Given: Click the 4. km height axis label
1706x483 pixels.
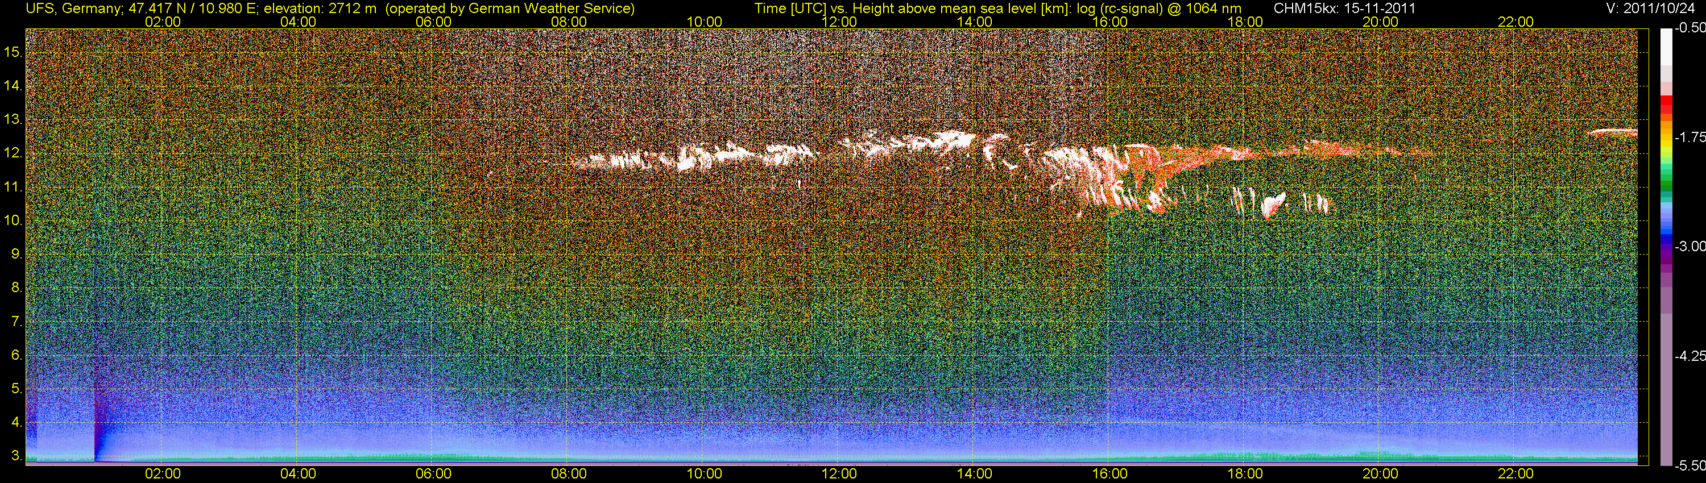Looking at the screenshot, I should (16, 423).
